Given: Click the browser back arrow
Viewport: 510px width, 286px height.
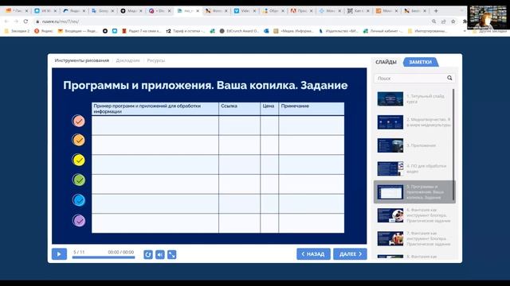Looking at the screenshot, I should 6,21.
